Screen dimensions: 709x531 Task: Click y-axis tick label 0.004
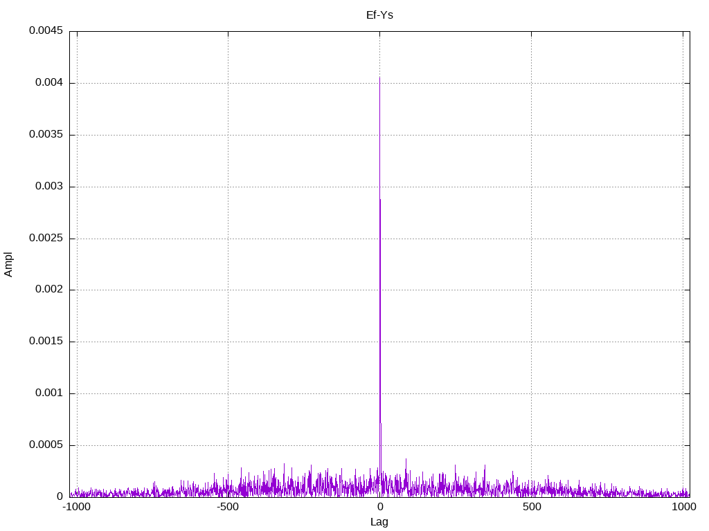[49, 83]
